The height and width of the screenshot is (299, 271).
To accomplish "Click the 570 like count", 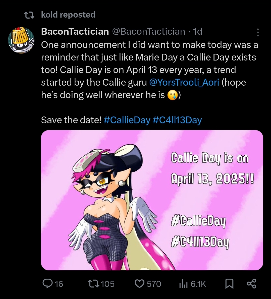I will 154,284.
